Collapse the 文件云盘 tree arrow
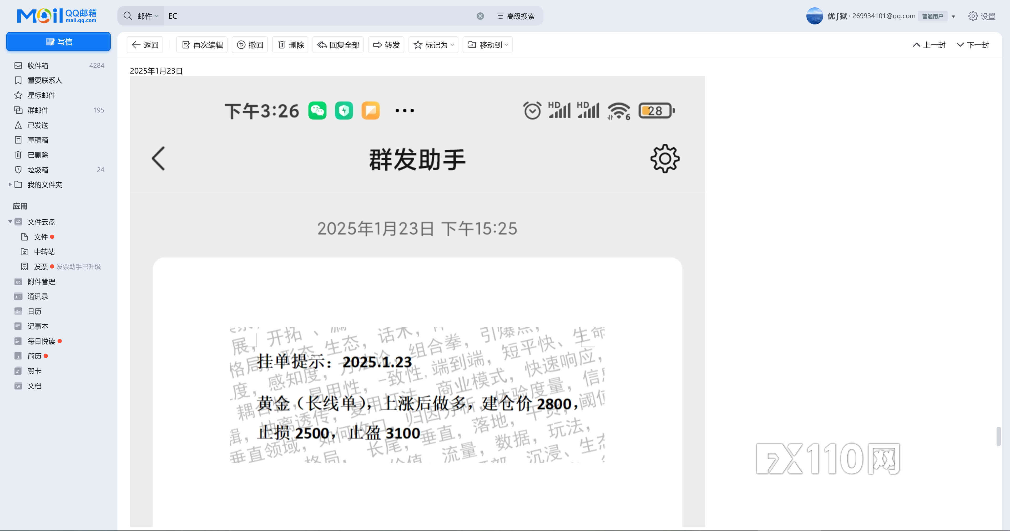1010x531 pixels. (10, 222)
